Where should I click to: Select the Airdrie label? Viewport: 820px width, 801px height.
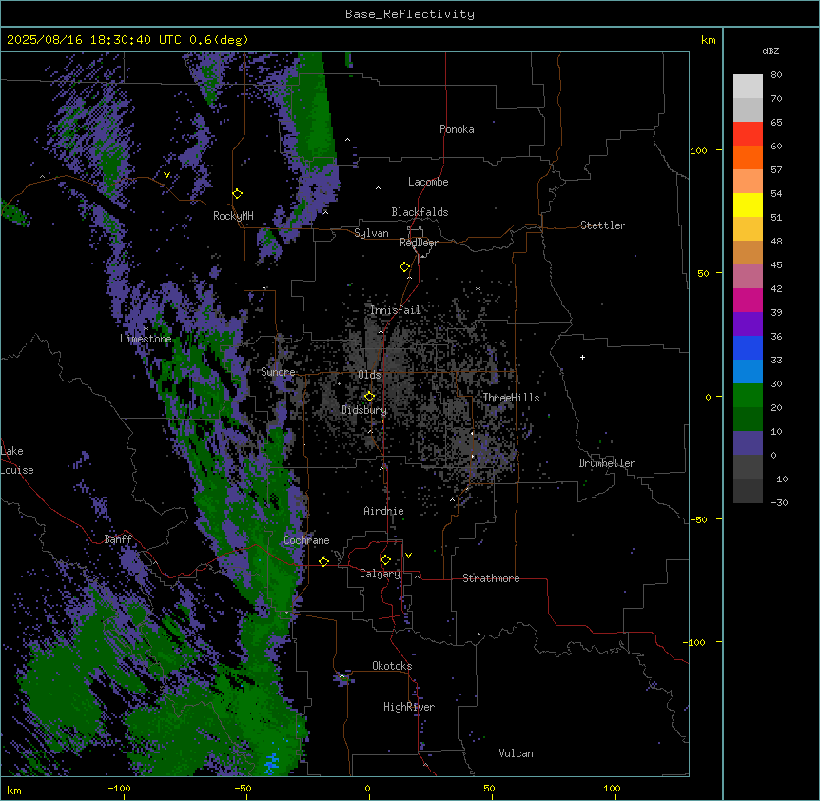tap(384, 511)
